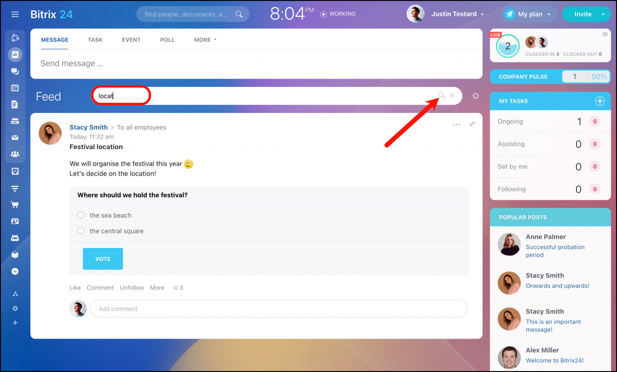Viewport: 617px width, 372px height.
Task: Open the 8:04 PM time clock widget
Action: coord(292,14)
